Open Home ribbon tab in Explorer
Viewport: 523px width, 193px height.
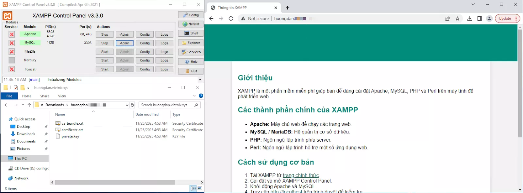(x=27, y=96)
